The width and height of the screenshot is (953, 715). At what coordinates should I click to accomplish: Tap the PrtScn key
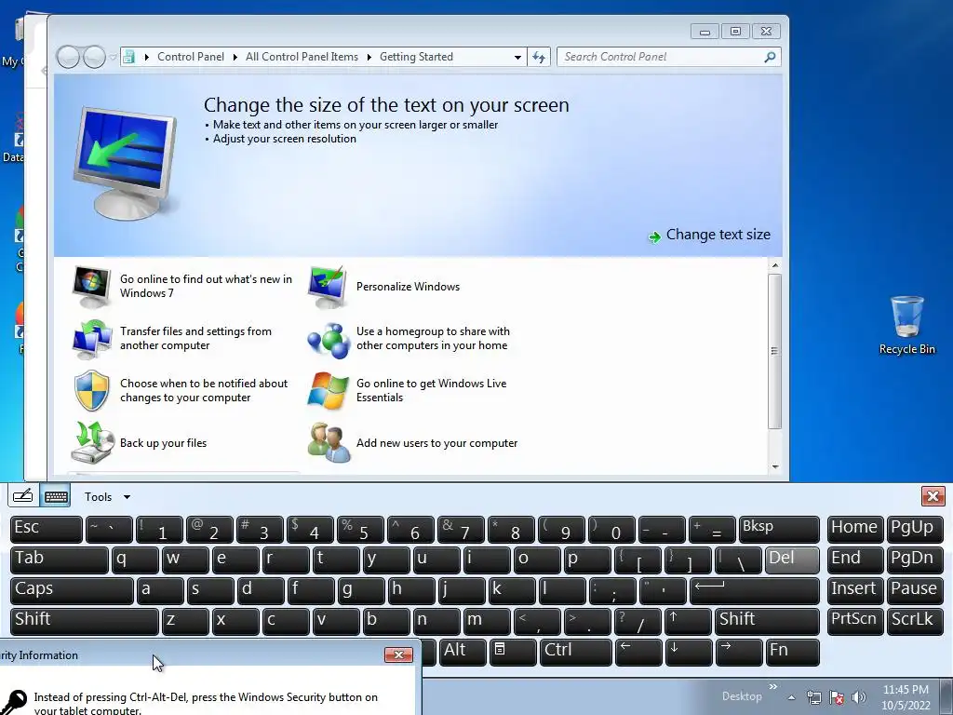click(x=855, y=621)
